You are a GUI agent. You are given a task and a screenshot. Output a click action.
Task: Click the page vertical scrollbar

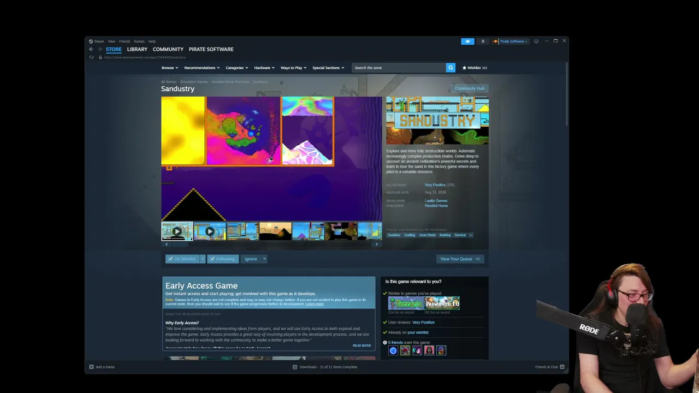coord(567,94)
